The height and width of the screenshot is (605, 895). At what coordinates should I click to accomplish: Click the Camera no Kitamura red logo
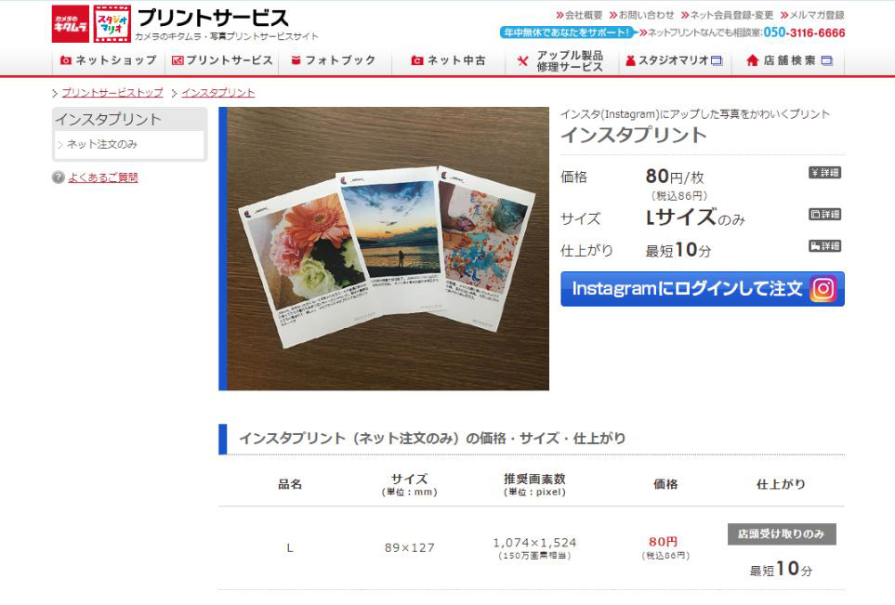point(71,24)
